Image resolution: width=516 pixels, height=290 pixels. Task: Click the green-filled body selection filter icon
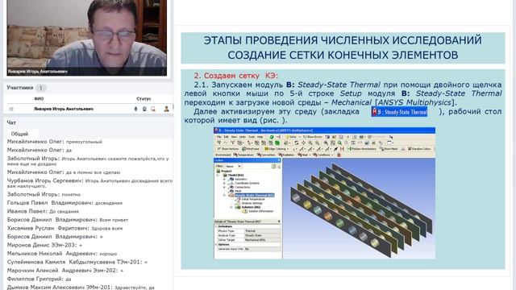[277, 143]
